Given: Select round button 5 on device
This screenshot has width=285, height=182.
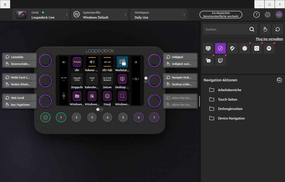Looking at the screenshot, I should (123, 117).
